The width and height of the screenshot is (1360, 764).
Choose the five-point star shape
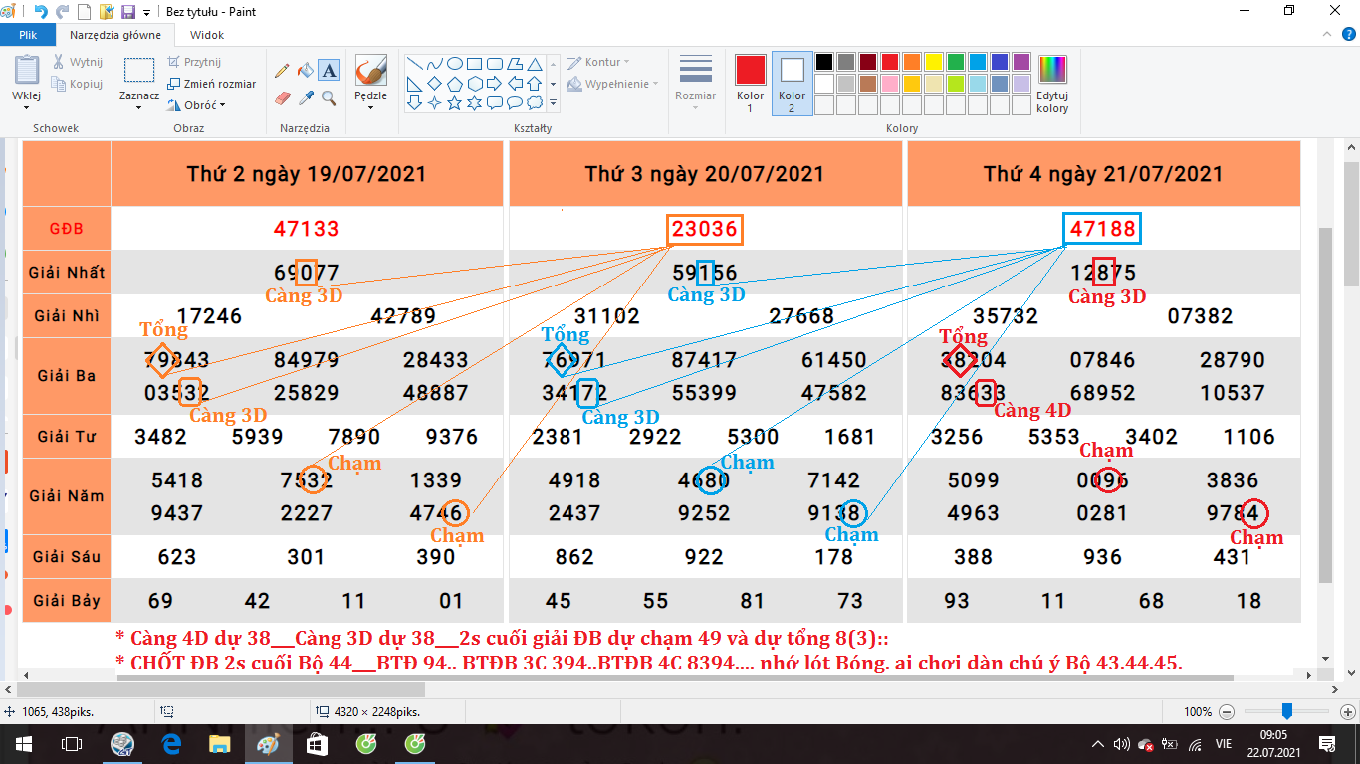(454, 102)
